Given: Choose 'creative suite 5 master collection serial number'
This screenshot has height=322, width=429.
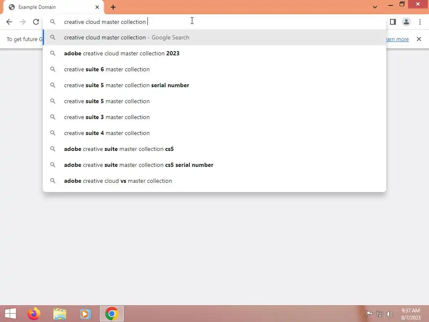Looking at the screenshot, I should [214, 85].
